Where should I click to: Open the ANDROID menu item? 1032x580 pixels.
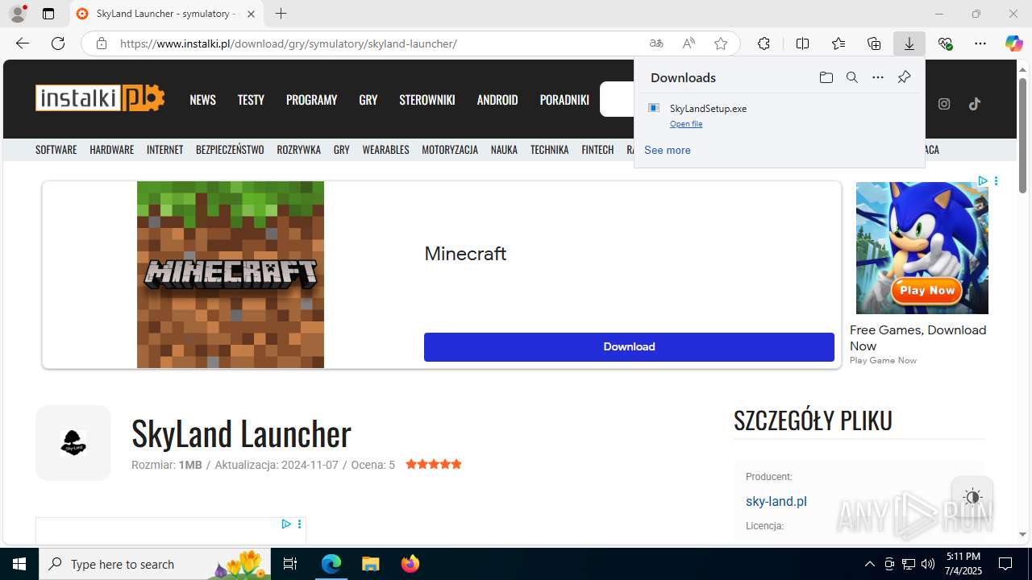[497, 100]
